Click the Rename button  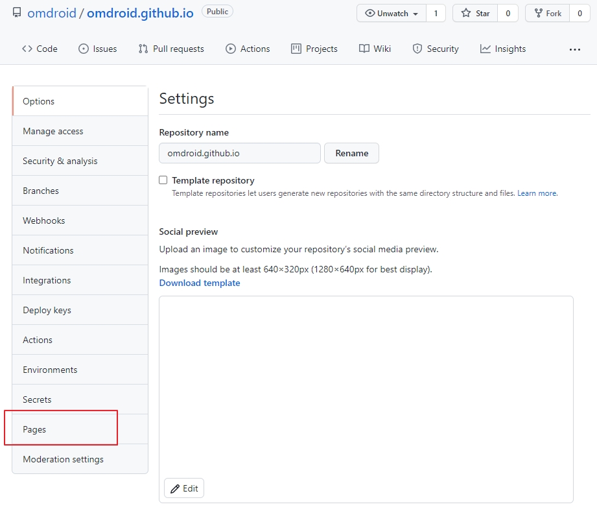pyautogui.click(x=351, y=153)
